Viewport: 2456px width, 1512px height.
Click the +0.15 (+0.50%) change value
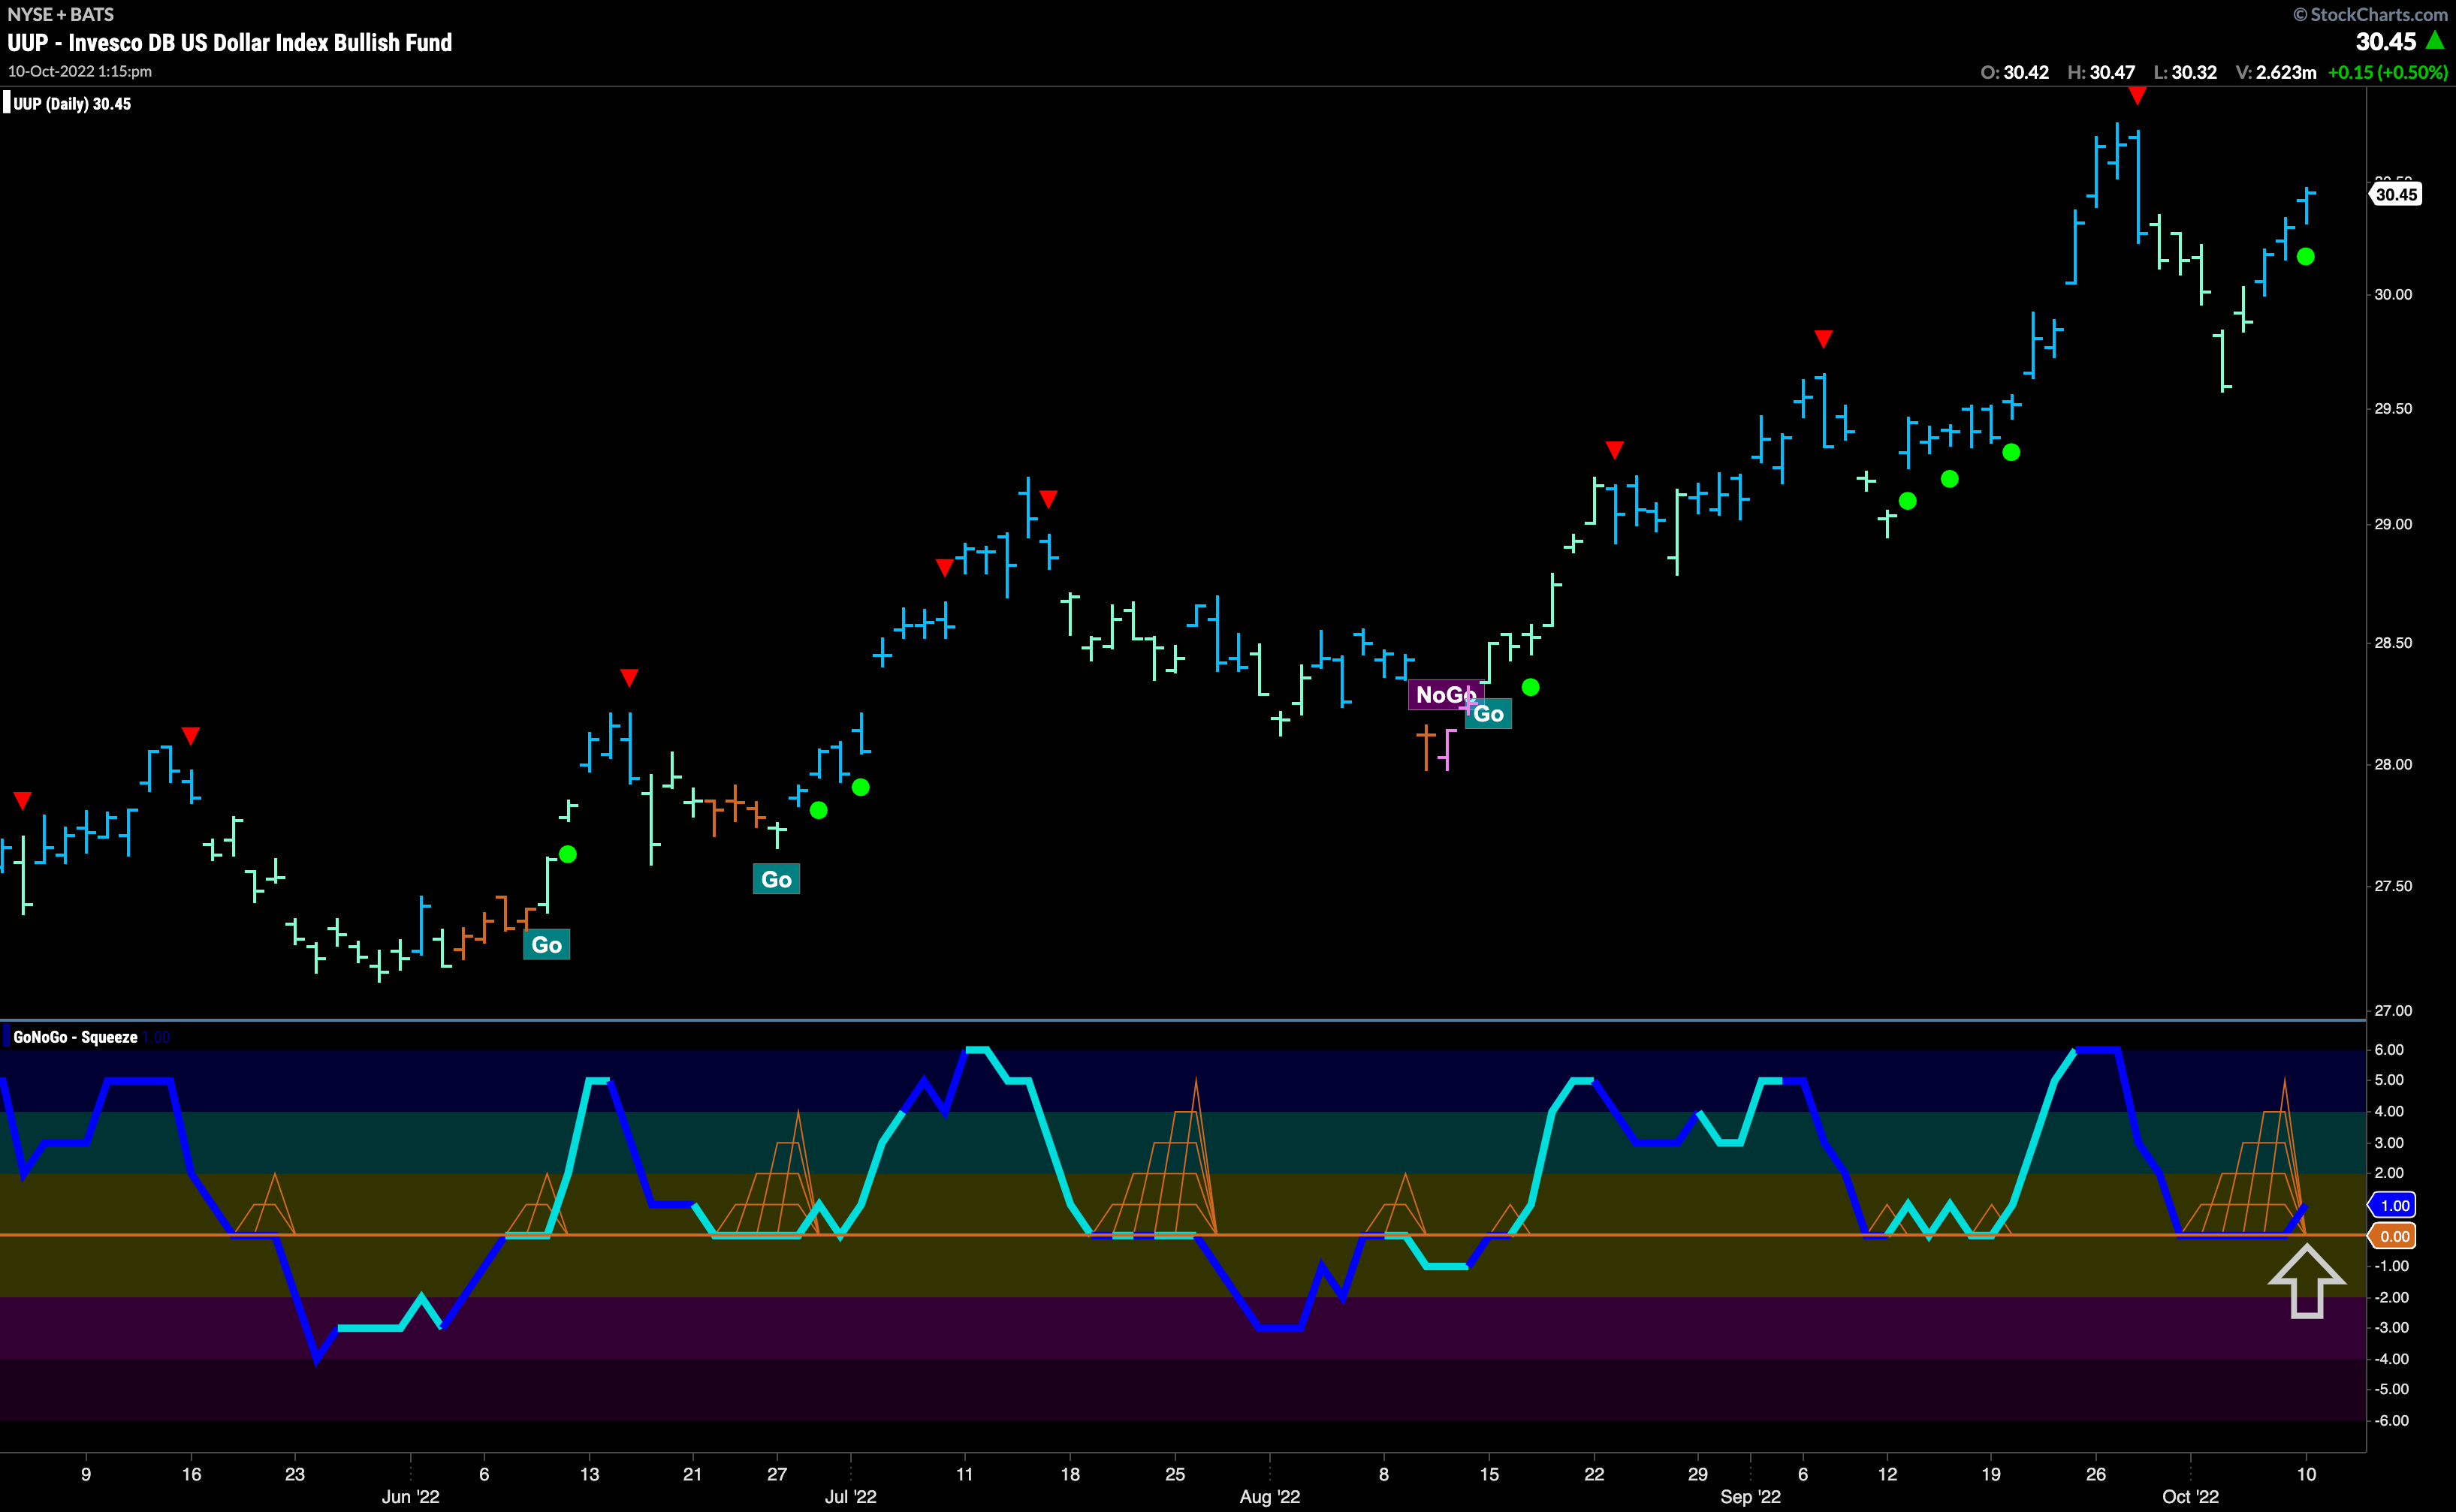click(2387, 72)
